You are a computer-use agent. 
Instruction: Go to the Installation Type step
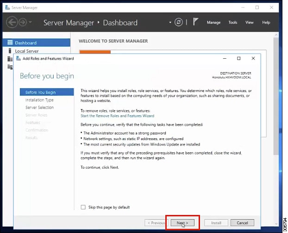click(x=39, y=100)
